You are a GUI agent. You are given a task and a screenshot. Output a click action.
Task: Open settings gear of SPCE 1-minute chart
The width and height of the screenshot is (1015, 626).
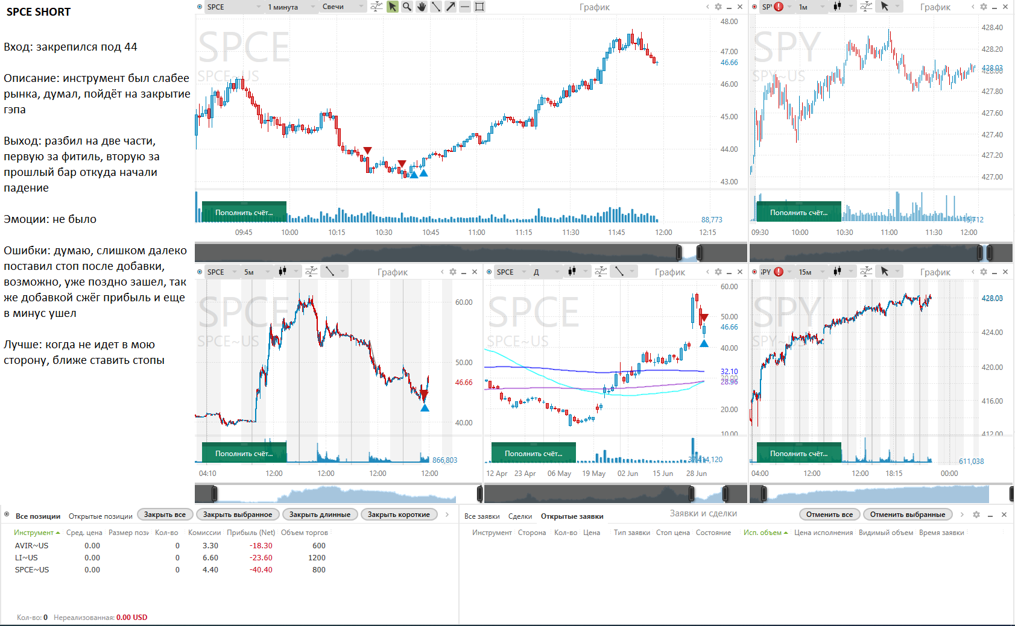coord(718,7)
